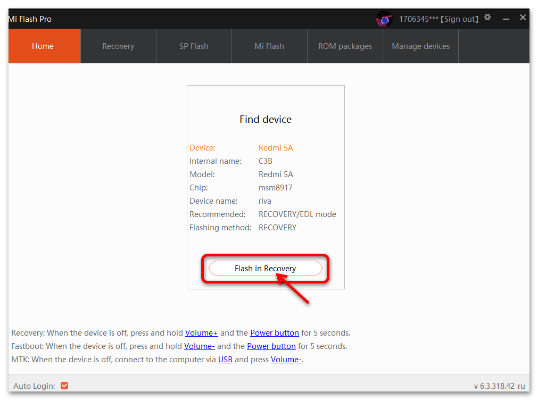Click the Flash in Recovery button
The height and width of the screenshot is (400, 538).
tap(265, 268)
